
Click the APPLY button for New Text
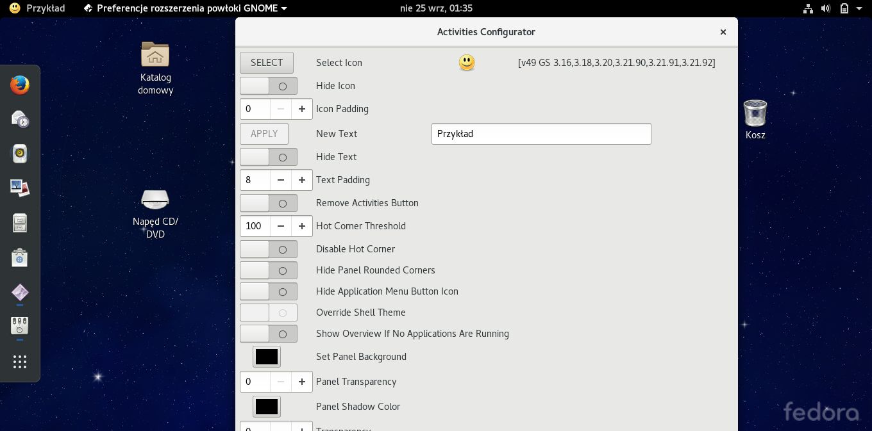click(x=264, y=134)
